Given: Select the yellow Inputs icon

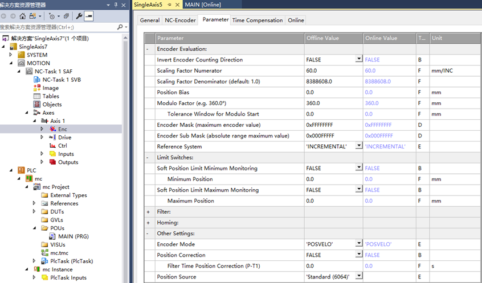Looking at the screenshot, I should (x=52, y=154).
